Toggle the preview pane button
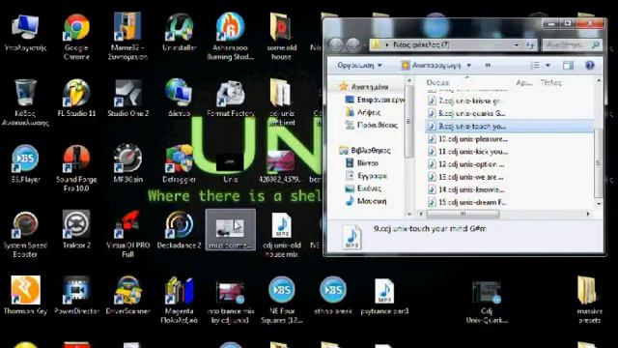The width and height of the screenshot is (618, 348). (x=568, y=66)
